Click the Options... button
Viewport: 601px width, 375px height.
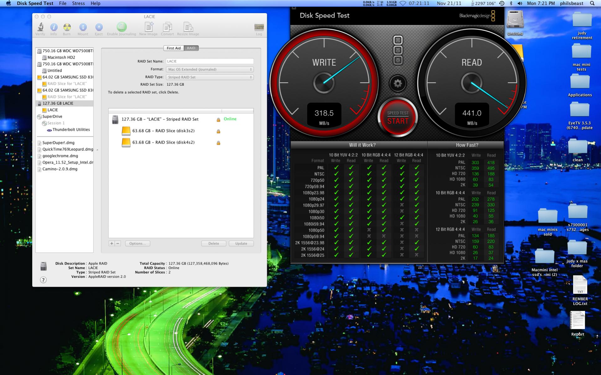137,243
